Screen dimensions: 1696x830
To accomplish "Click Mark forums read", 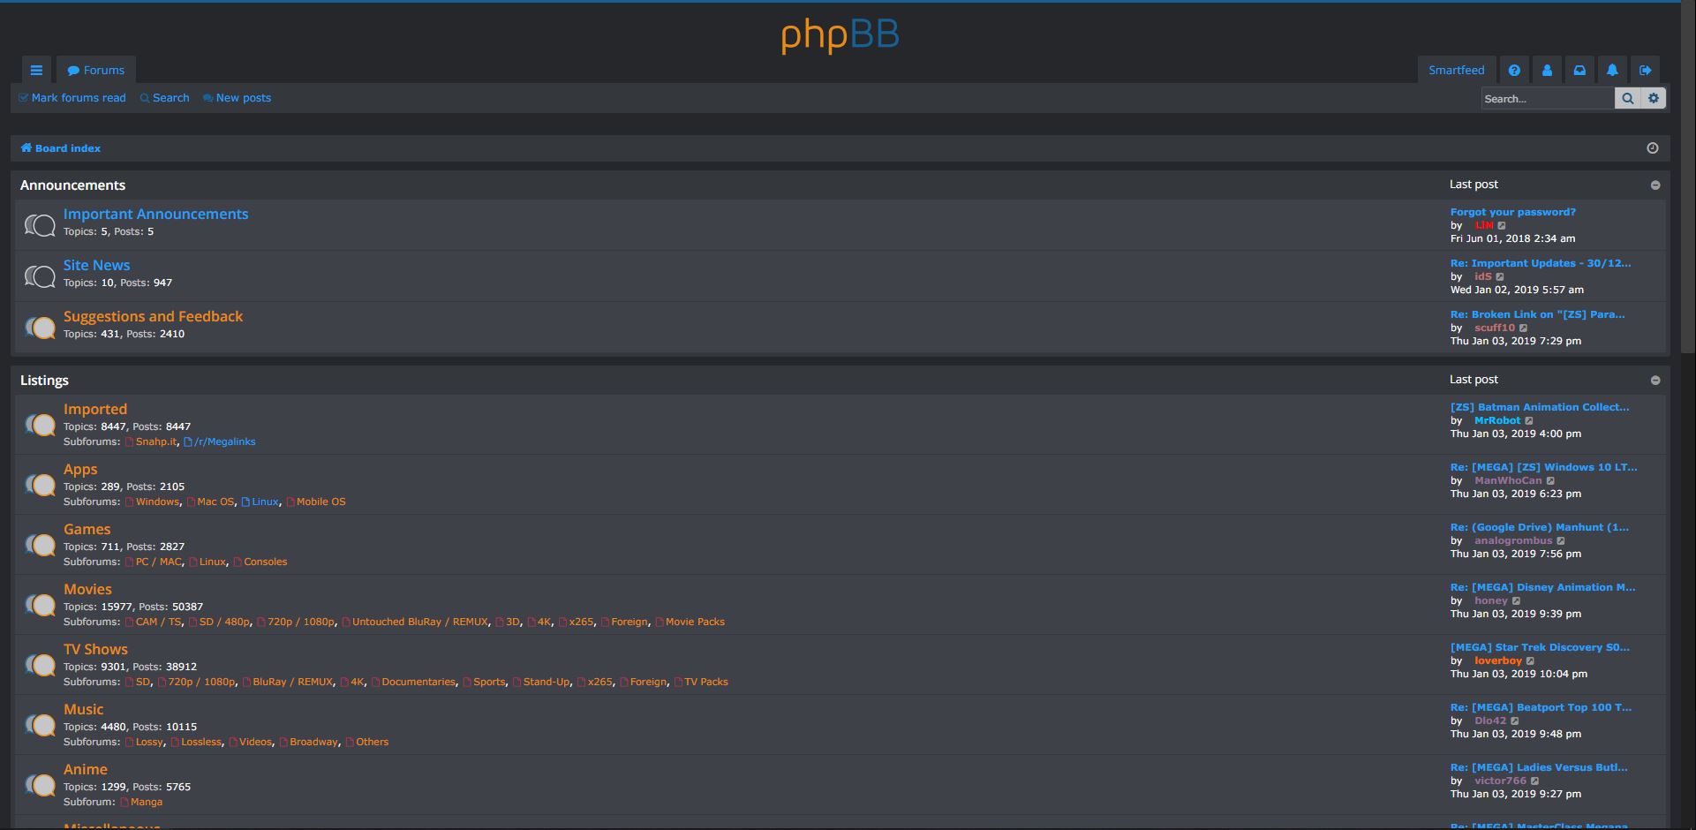I will pyautogui.click(x=72, y=98).
